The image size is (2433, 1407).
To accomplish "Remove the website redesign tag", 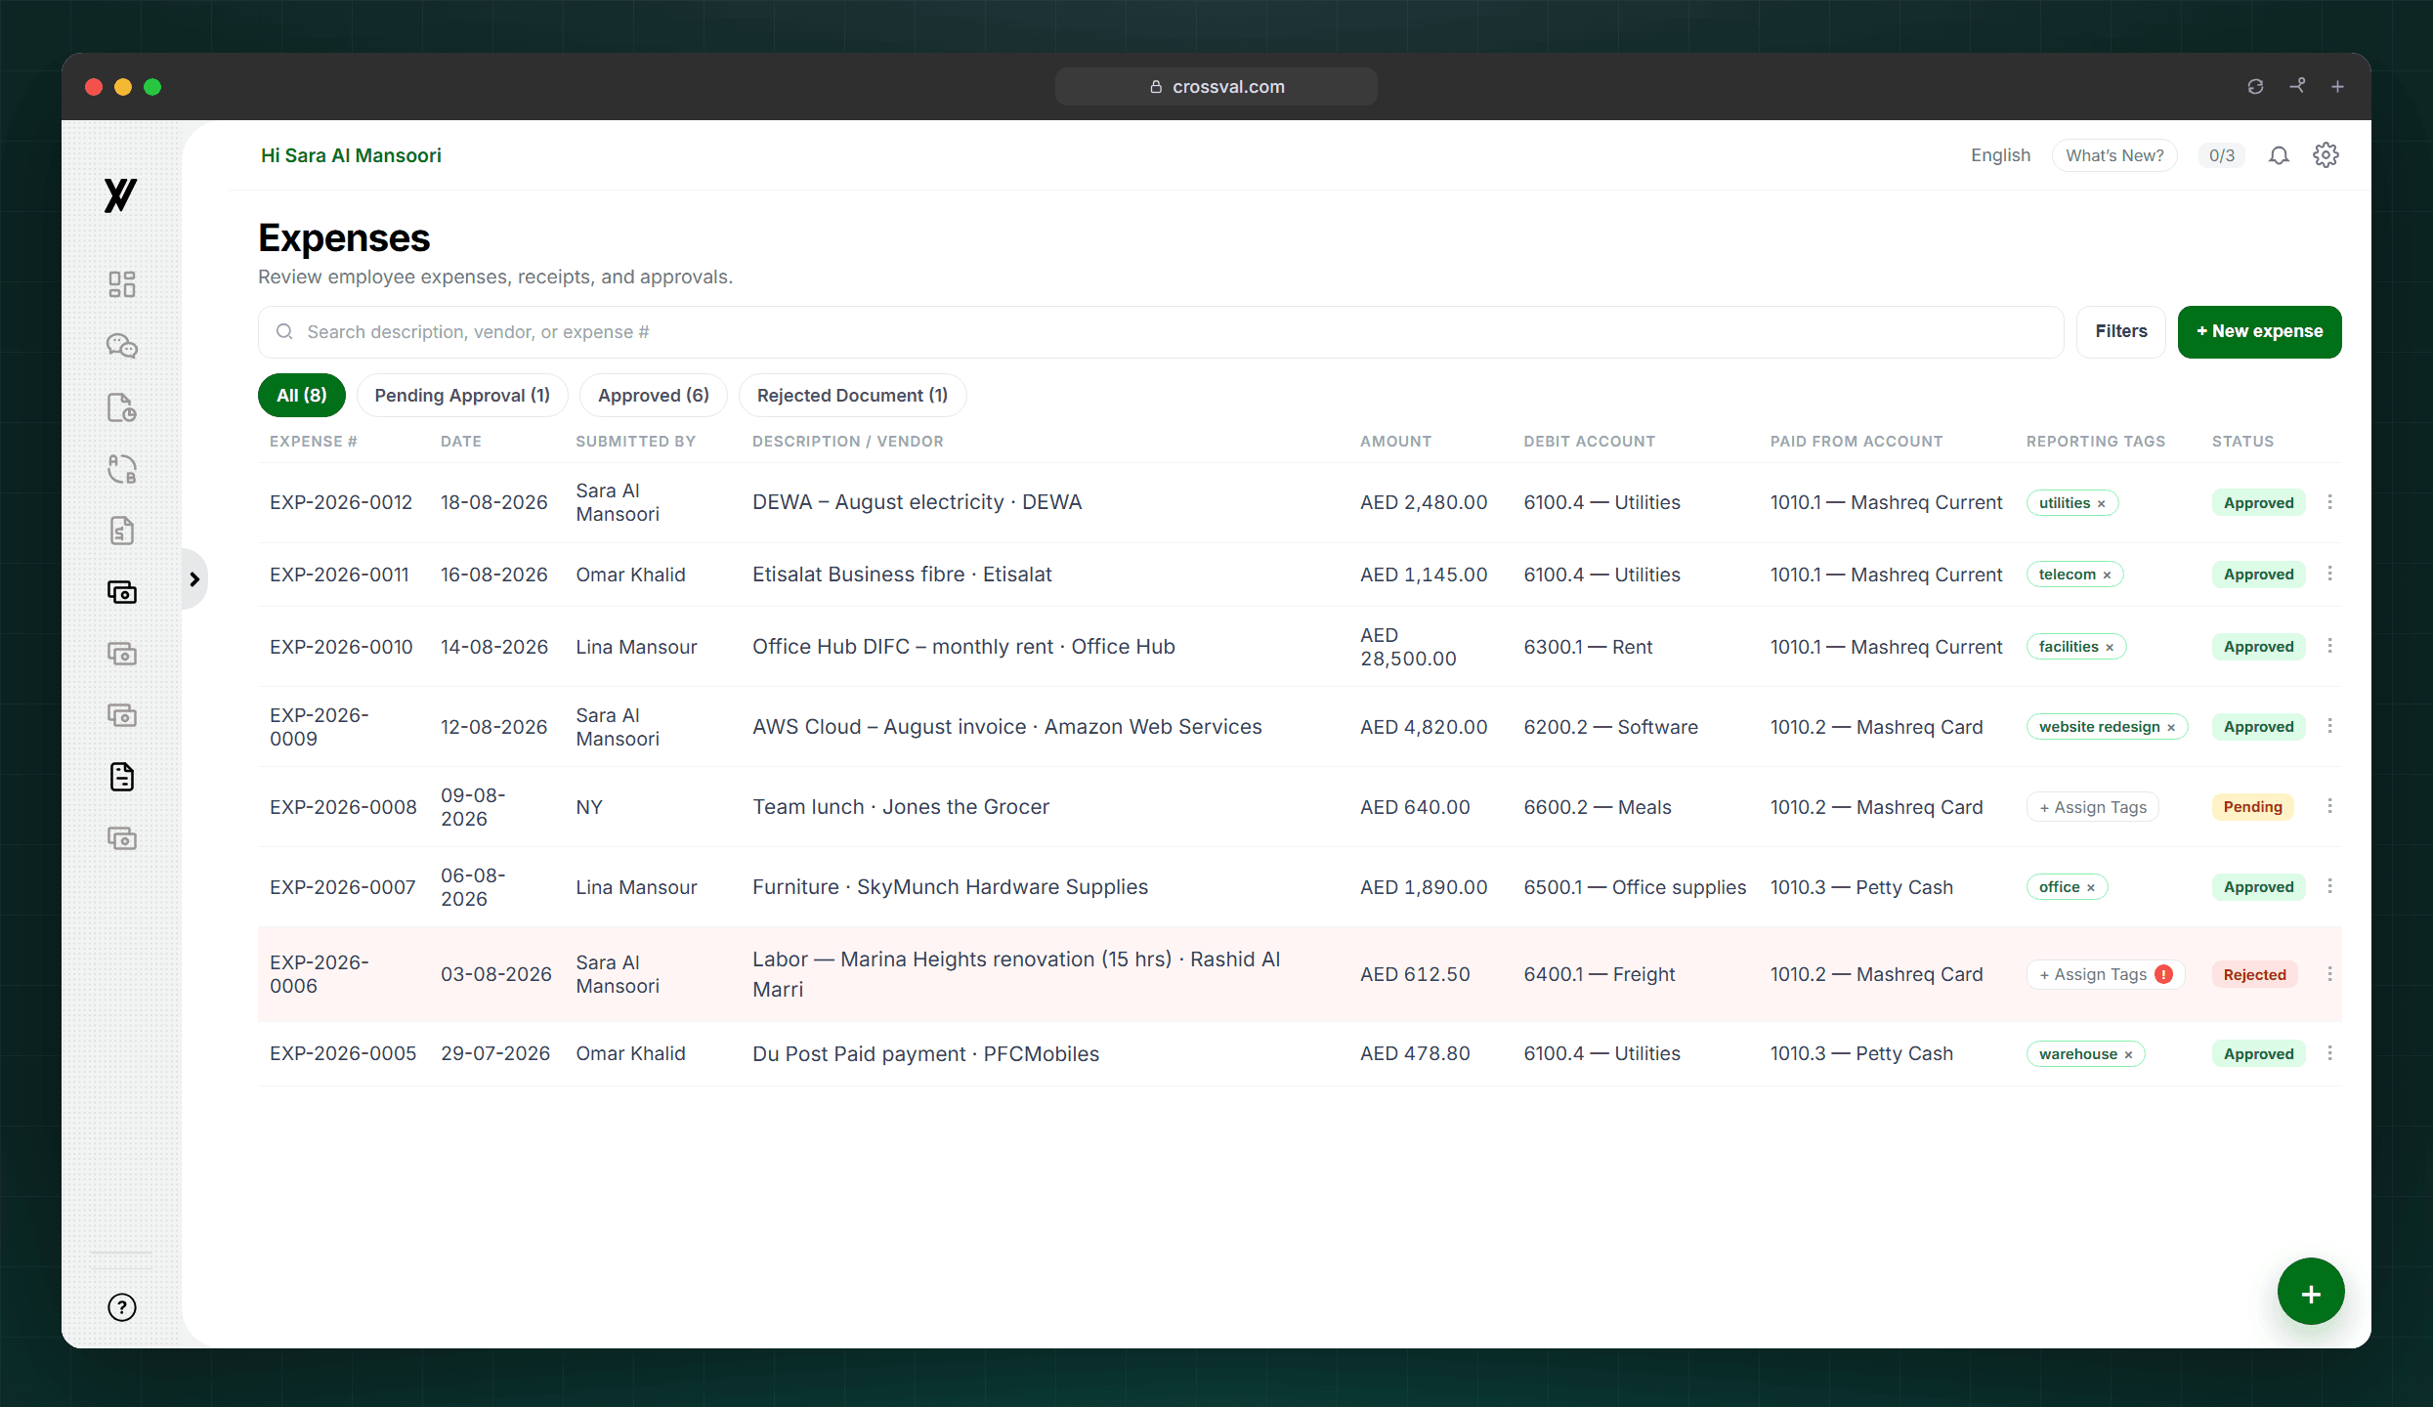I will click(2171, 728).
